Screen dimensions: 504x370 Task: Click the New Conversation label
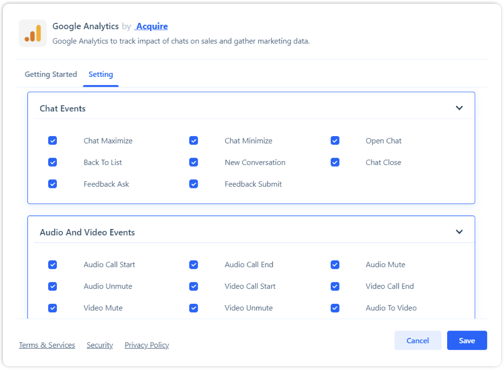pyautogui.click(x=255, y=162)
